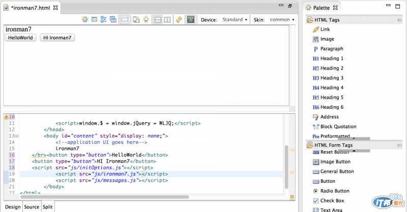Image resolution: width=407 pixels, height=212 pixels.
Task: Select the Image Button palette item
Action: click(332, 162)
